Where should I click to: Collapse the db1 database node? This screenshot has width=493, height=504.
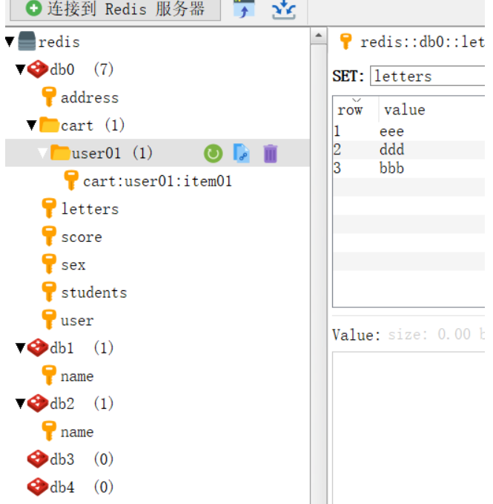(x=21, y=348)
